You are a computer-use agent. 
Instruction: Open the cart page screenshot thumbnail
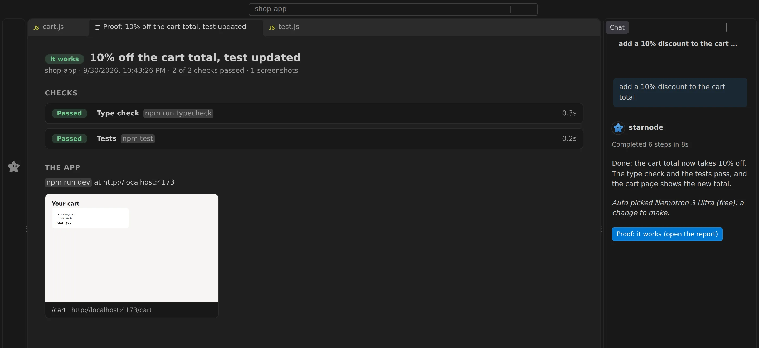pyautogui.click(x=132, y=248)
